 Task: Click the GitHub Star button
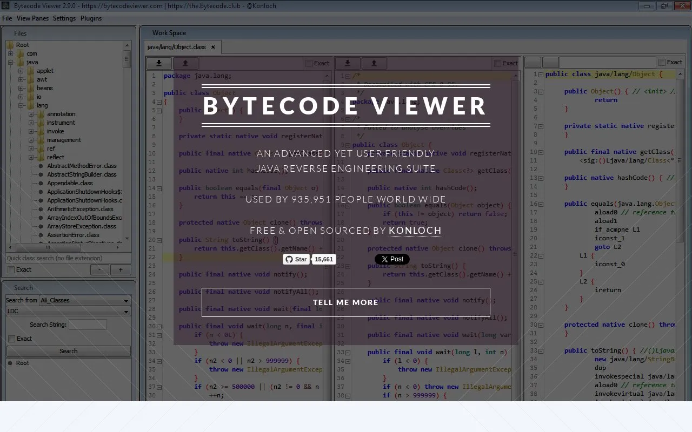coord(296,259)
